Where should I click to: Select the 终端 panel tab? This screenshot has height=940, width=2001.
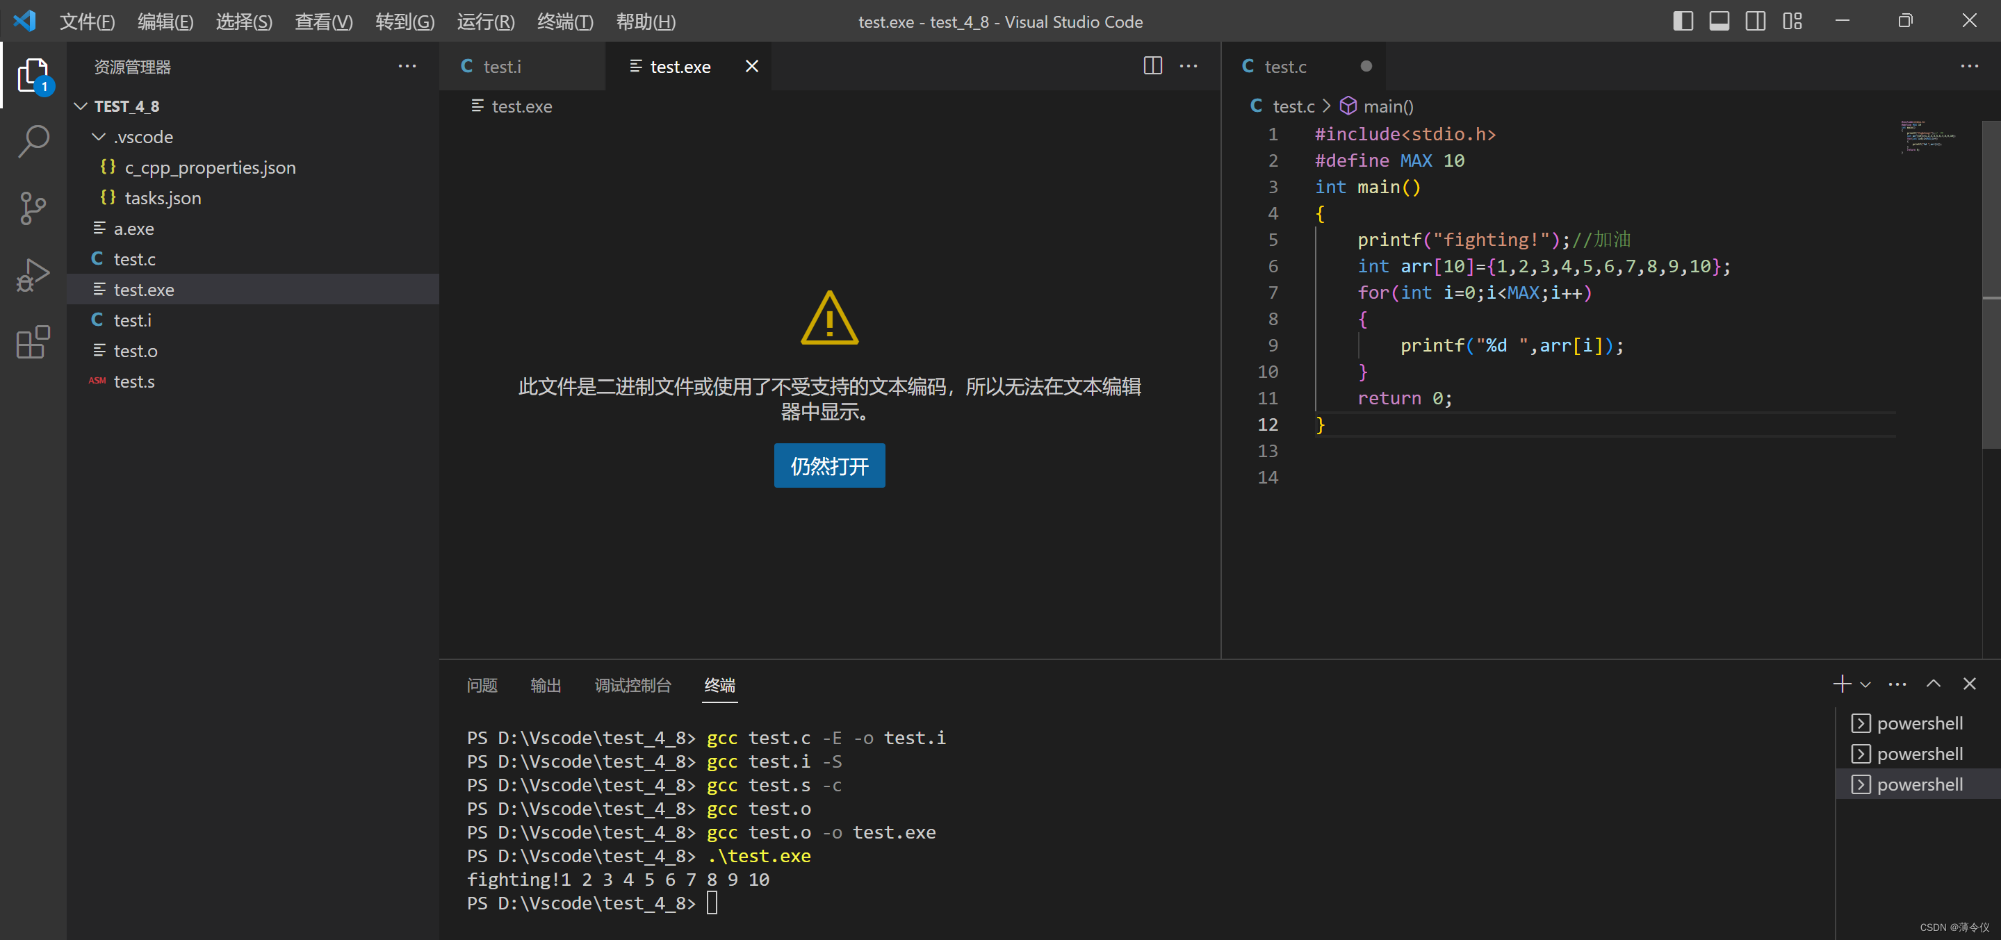click(719, 686)
